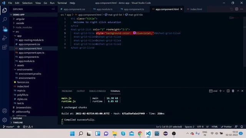Open File Explorer from taskbar
This screenshot has width=246, height=138.
115,134
